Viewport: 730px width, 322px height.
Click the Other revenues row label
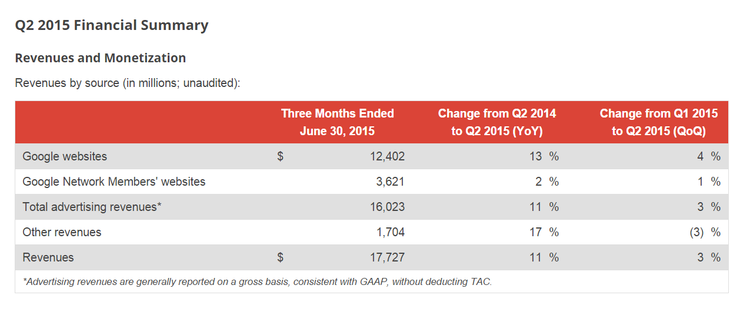(x=62, y=232)
